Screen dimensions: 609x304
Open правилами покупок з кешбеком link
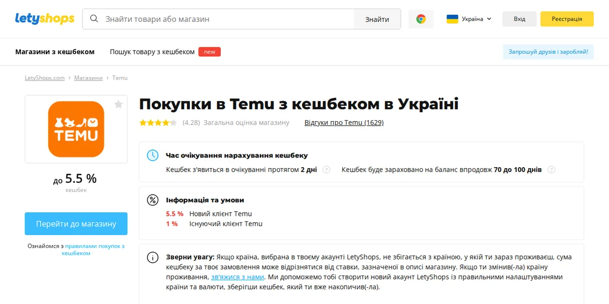(x=94, y=249)
